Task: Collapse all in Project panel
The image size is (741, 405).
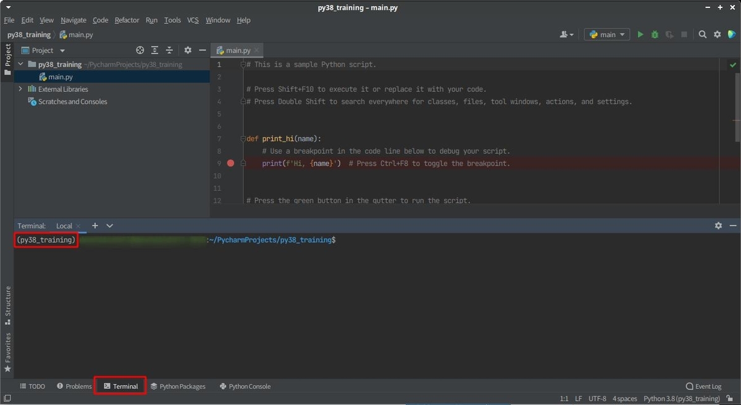Action: pos(169,51)
